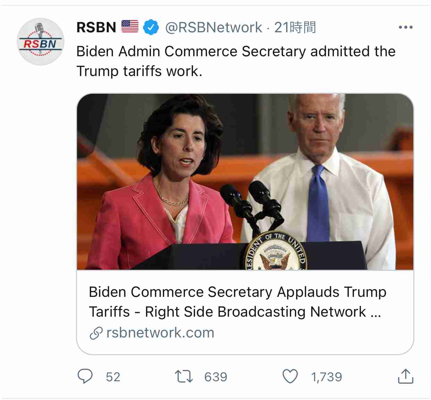This screenshot has width=431, height=400.
Task: Click the chain link icon beside rsbnetwork.com
Action: coord(96,333)
